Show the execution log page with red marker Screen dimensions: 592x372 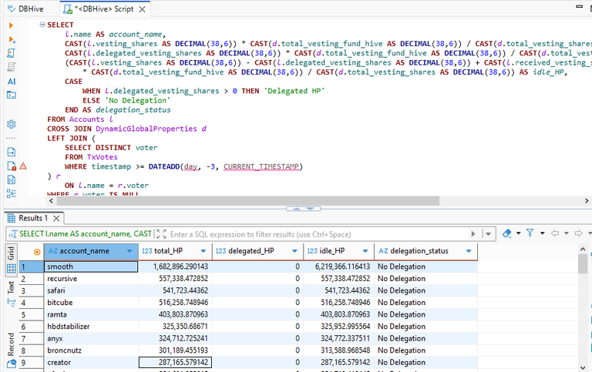pos(12,166)
